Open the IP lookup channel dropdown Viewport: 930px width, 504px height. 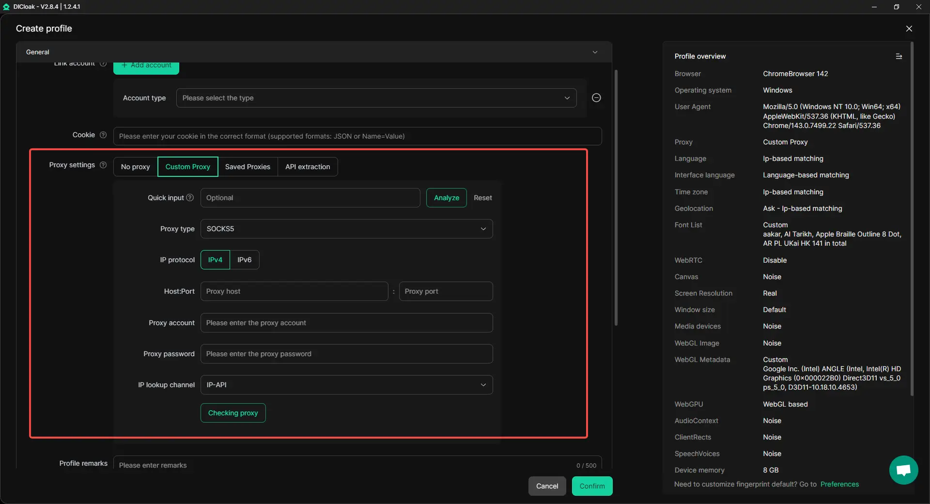click(346, 385)
